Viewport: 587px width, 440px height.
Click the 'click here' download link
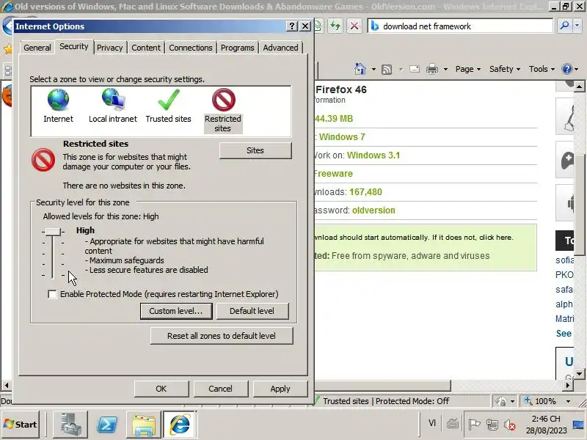[496, 237]
